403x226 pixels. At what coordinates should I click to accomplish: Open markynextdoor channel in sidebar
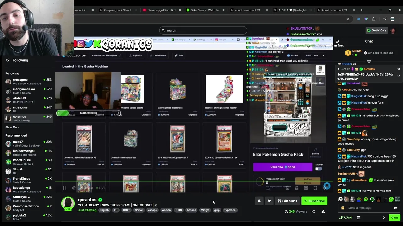click(x=28, y=91)
